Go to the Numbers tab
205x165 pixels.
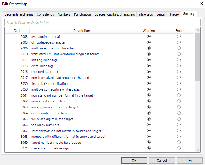(x=64, y=14)
